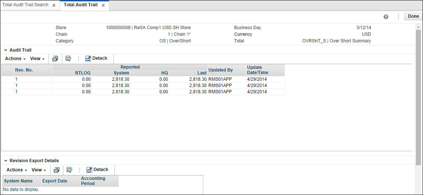This screenshot has width=423, height=195.
Task: Click the No data to display message
Action: pyautogui.click(x=21, y=189)
